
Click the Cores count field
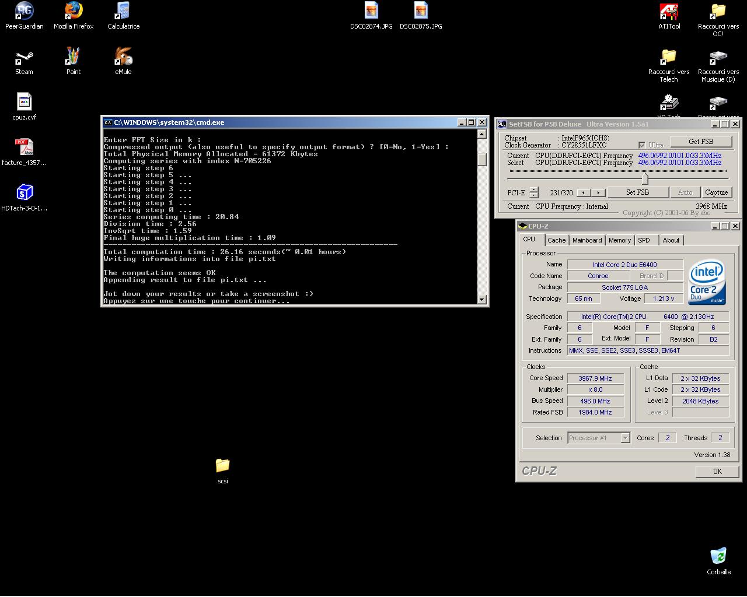[x=668, y=438]
